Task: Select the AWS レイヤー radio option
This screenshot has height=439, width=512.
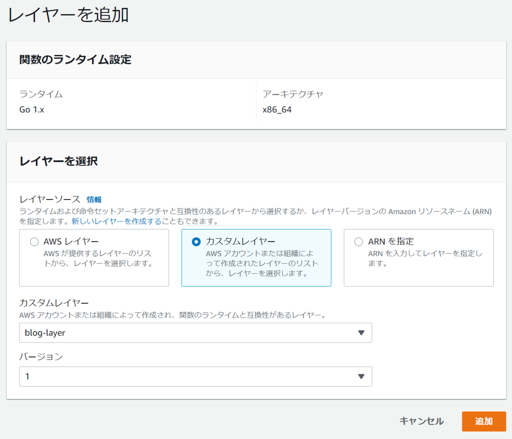Action: click(x=34, y=242)
